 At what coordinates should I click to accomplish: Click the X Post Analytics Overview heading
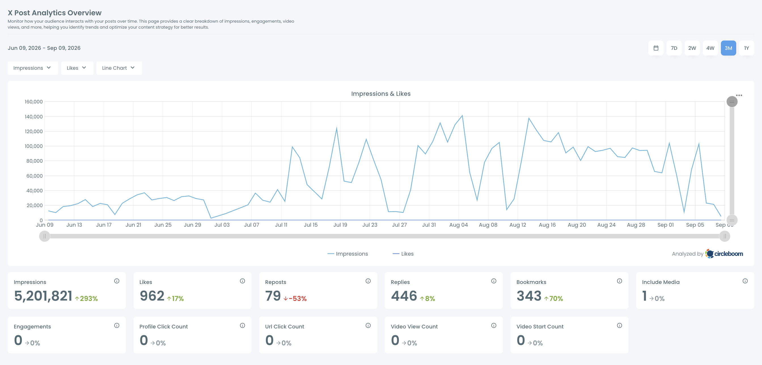tap(55, 13)
